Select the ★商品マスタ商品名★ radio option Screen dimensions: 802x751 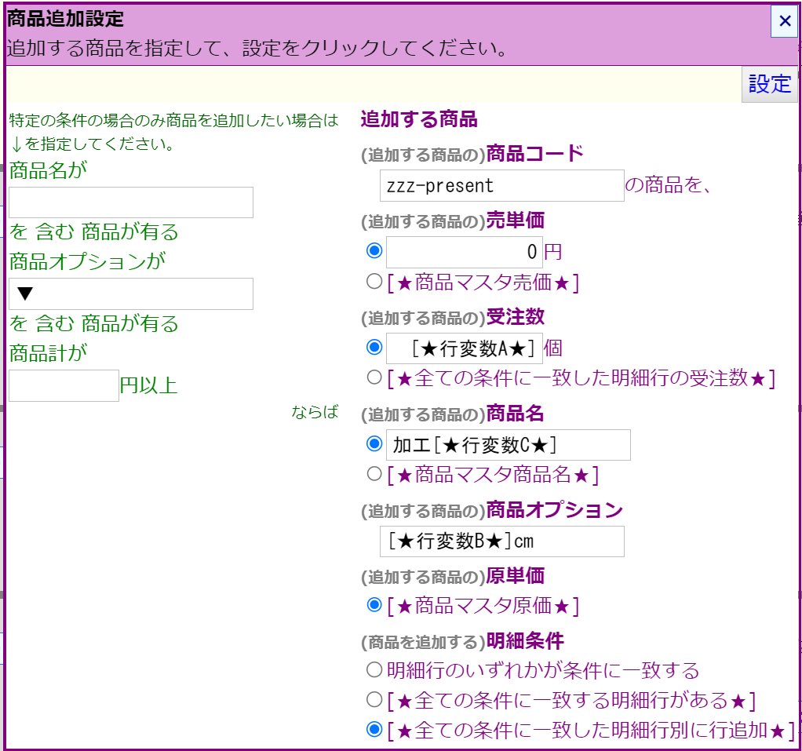coord(374,474)
